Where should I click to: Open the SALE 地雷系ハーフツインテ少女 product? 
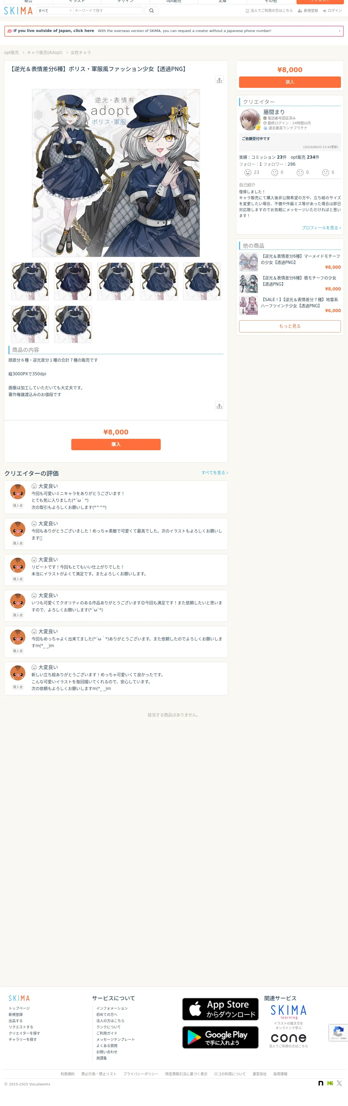coord(299,303)
